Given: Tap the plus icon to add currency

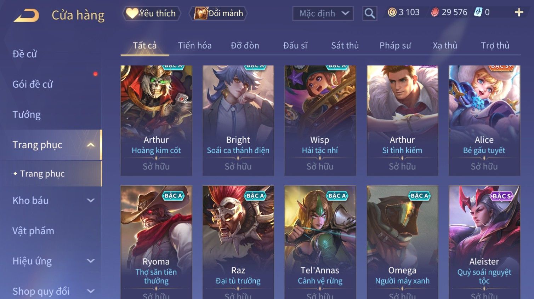Looking at the screenshot, I should pos(519,12).
